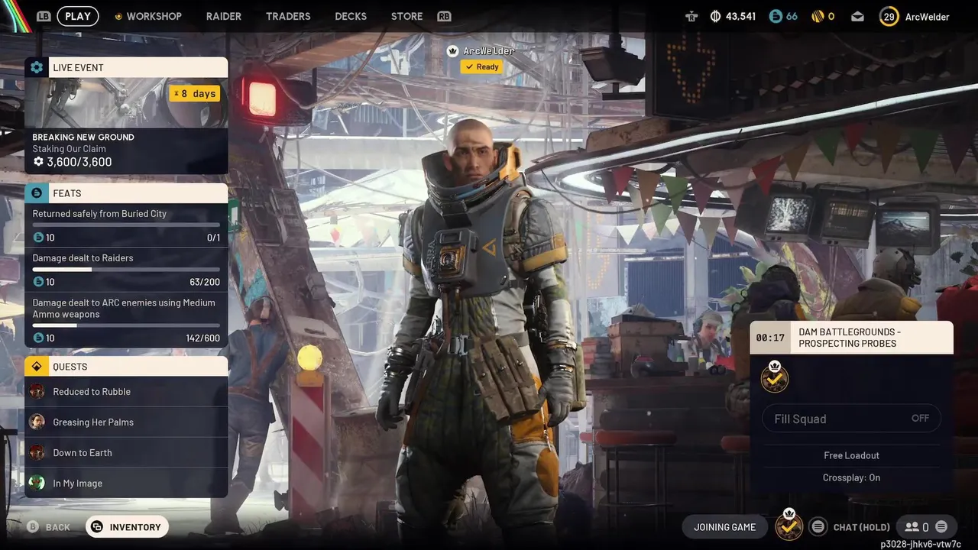Viewport: 978px width, 550px height.
Task: Open the INVENTORY button
Action: pos(127,527)
